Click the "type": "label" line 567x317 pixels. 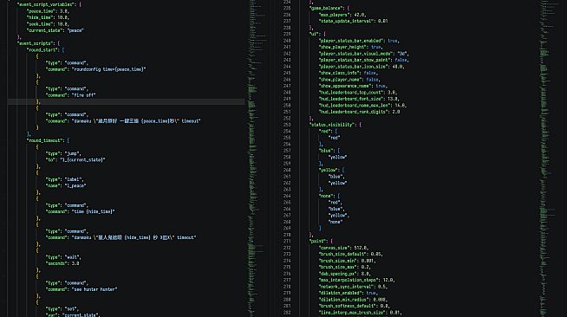coord(65,179)
